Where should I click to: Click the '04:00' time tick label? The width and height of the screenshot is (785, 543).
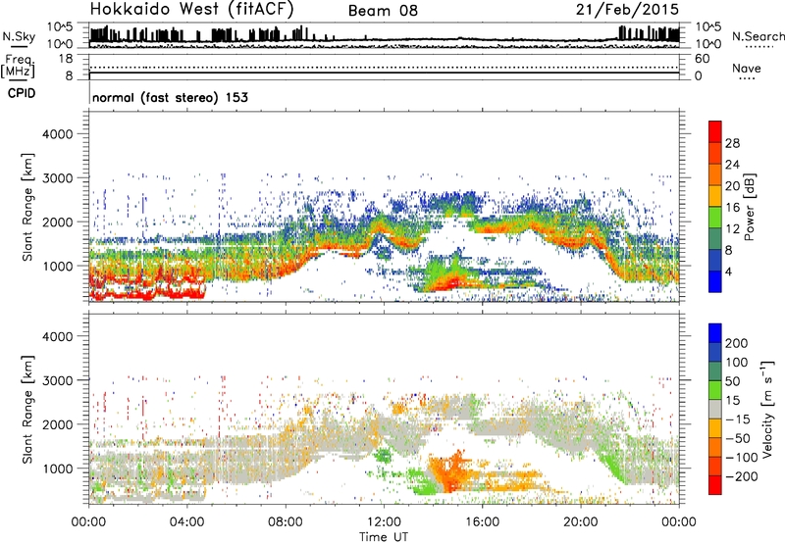click(x=186, y=521)
